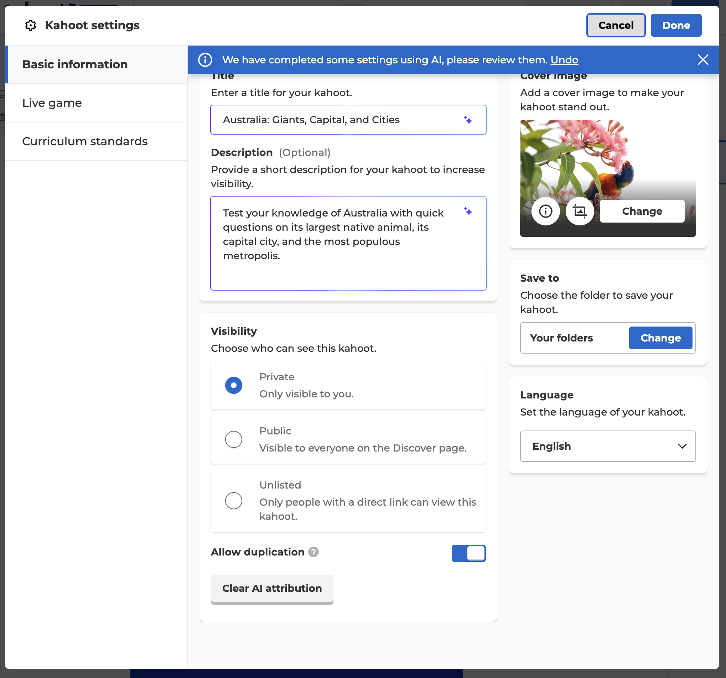Image resolution: width=726 pixels, height=678 pixels.
Task: Click Clear AI attribution button
Action: coord(272,589)
